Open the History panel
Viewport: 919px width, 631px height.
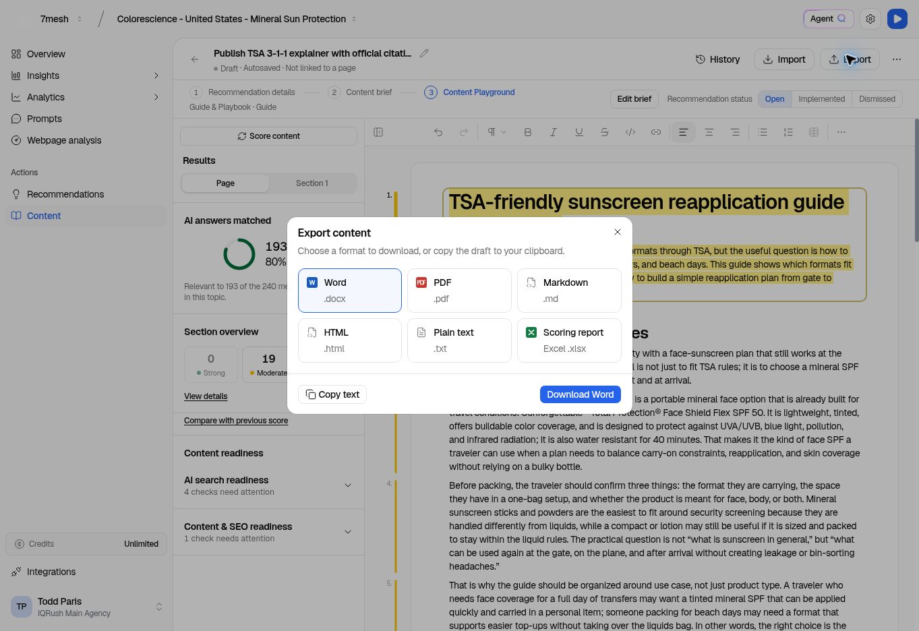(717, 59)
